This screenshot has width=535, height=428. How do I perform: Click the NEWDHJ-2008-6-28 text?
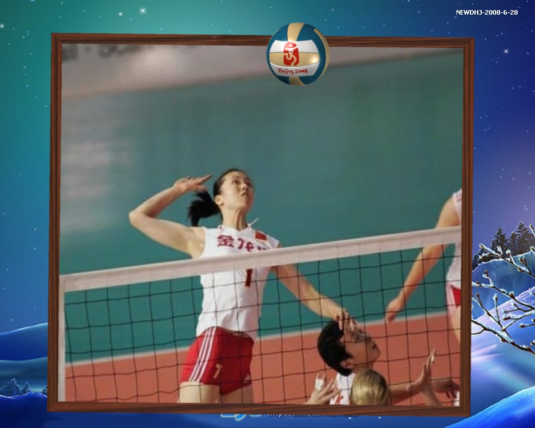click(487, 12)
